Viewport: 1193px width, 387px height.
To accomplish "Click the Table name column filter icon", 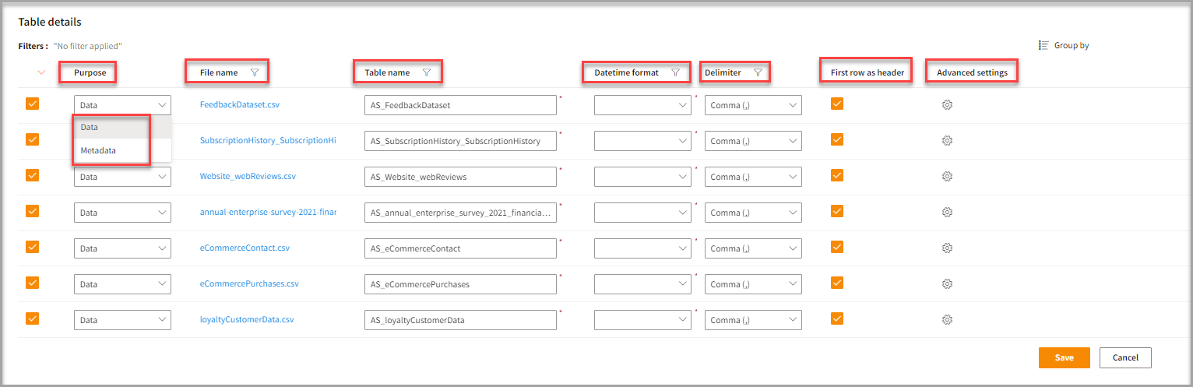I will pyautogui.click(x=426, y=72).
